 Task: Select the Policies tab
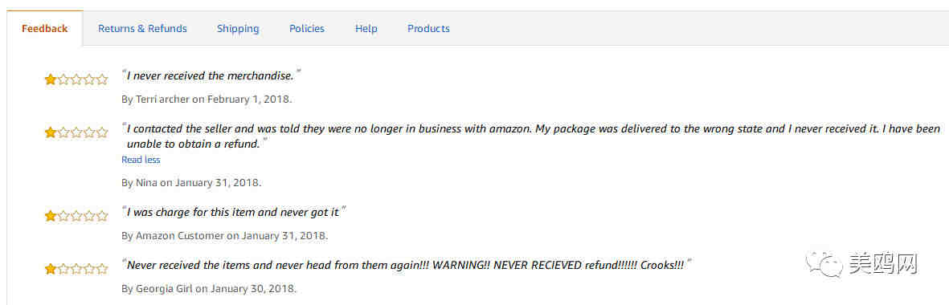[x=307, y=28]
